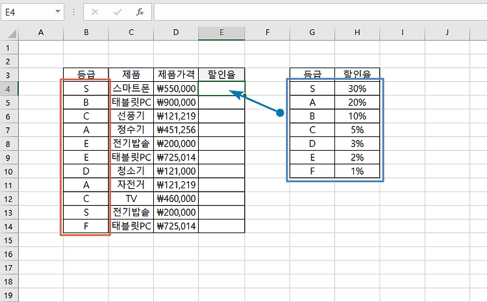Screen dimensions: 487x302
Task: Click 전기밥솥 cell in row 13
Action: (x=131, y=212)
